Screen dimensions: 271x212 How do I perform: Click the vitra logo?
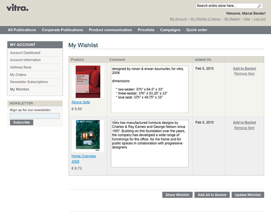coord(18,7)
